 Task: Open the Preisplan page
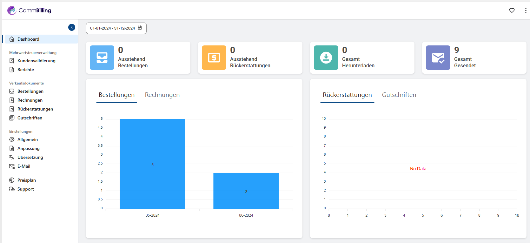[26, 180]
